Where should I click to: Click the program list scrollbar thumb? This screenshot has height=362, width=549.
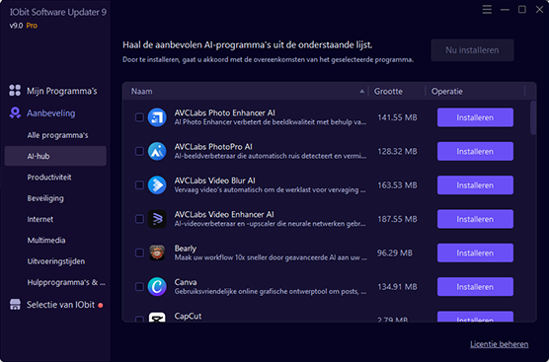pos(533,117)
